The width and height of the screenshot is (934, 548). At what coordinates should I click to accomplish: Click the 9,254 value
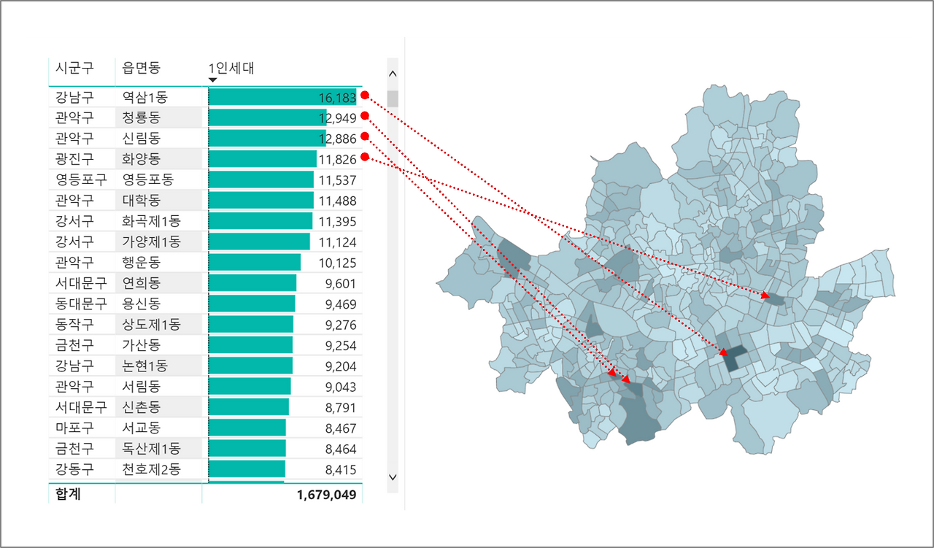pos(341,345)
